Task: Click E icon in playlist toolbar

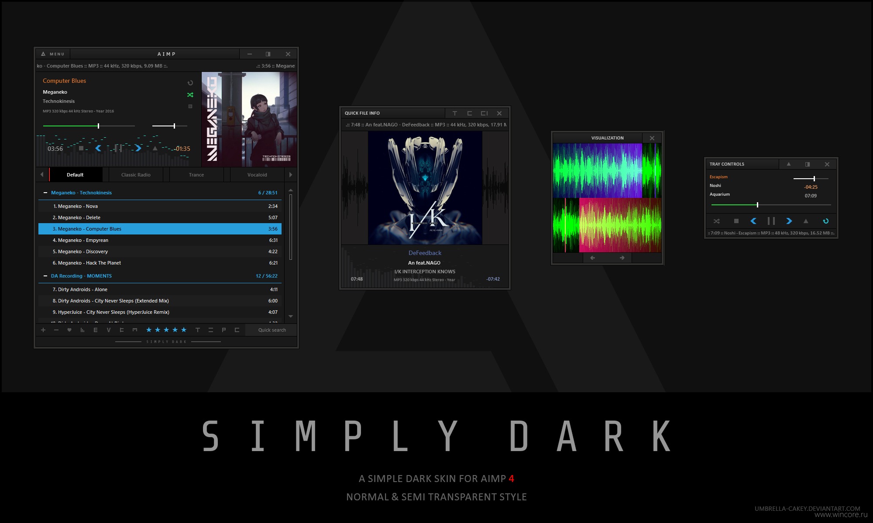Action: (x=96, y=330)
